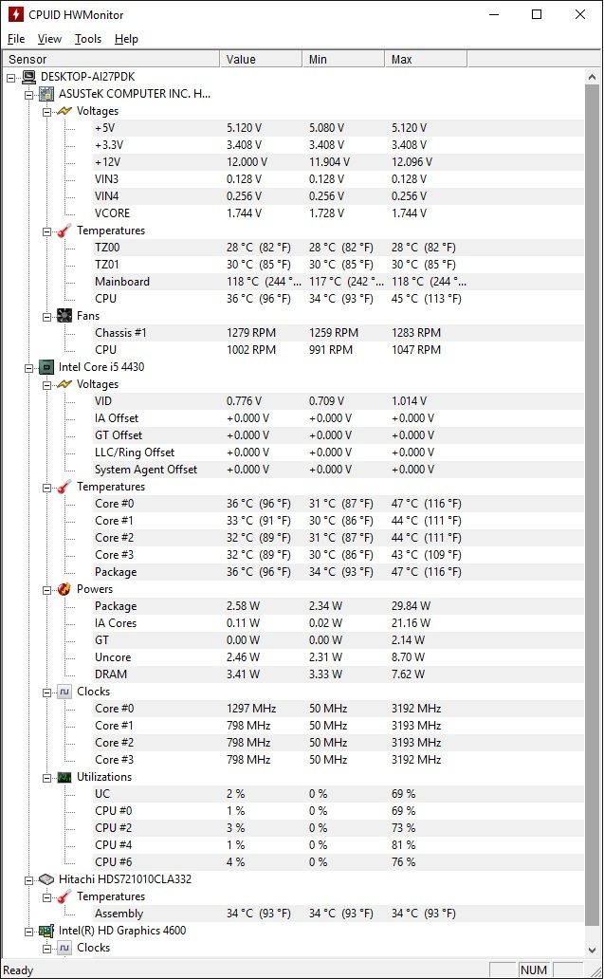Open the File menu
The width and height of the screenshot is (604, 979).
point(16,39)
